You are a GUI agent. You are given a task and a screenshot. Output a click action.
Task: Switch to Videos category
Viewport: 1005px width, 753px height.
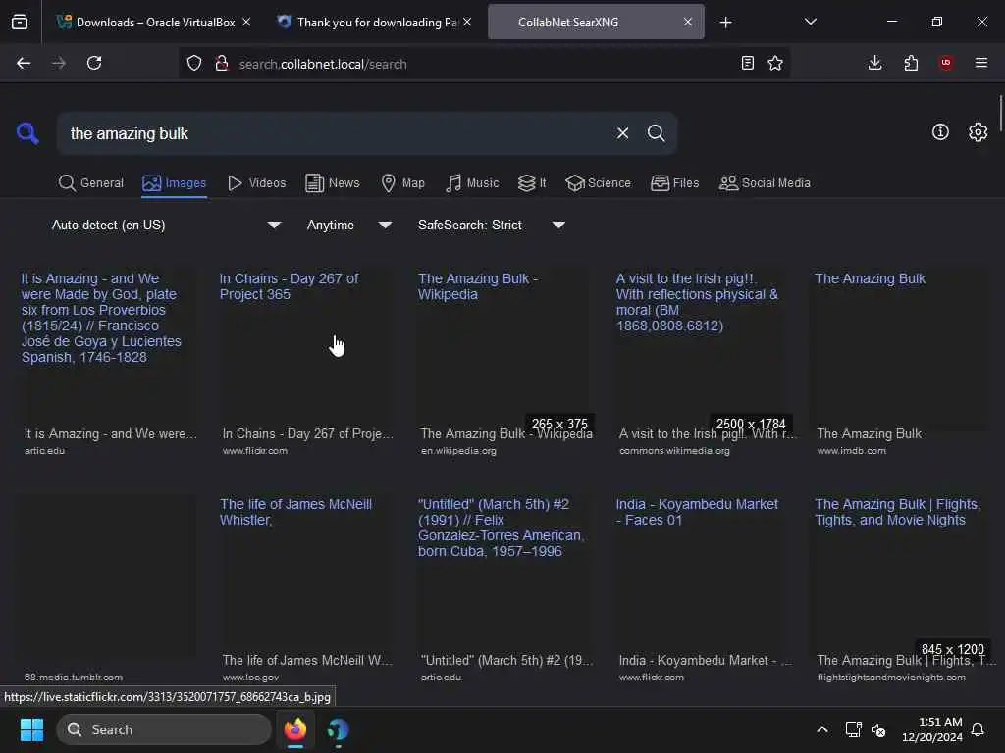coord(257,183)
